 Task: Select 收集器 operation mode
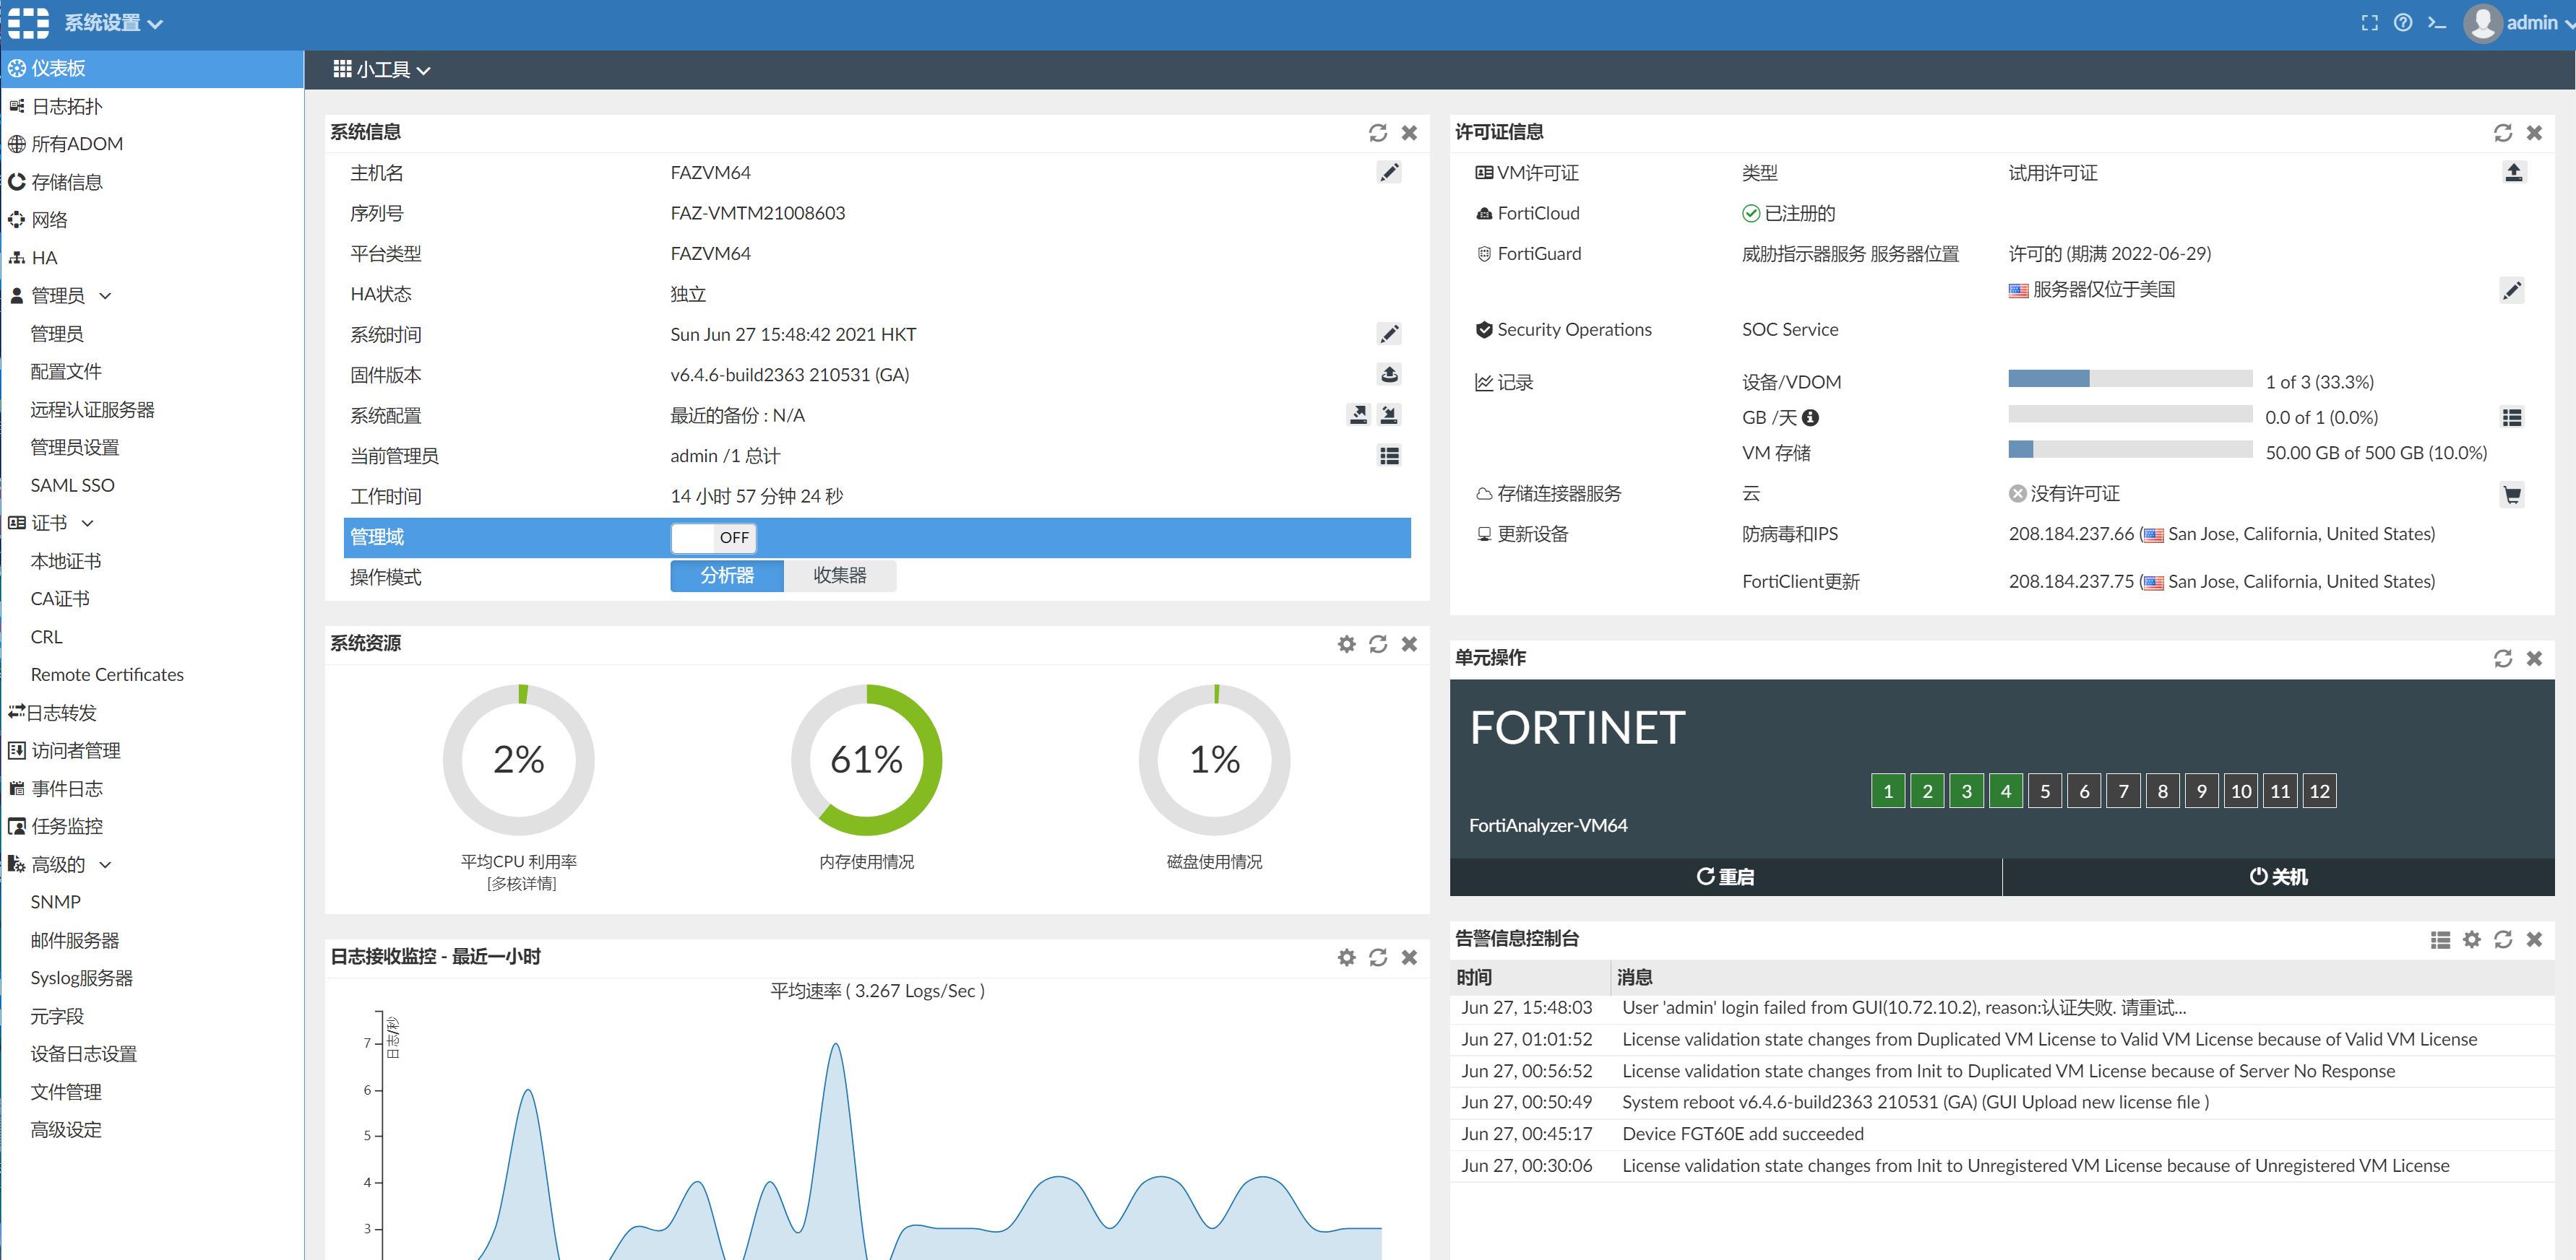pos(839,575)
